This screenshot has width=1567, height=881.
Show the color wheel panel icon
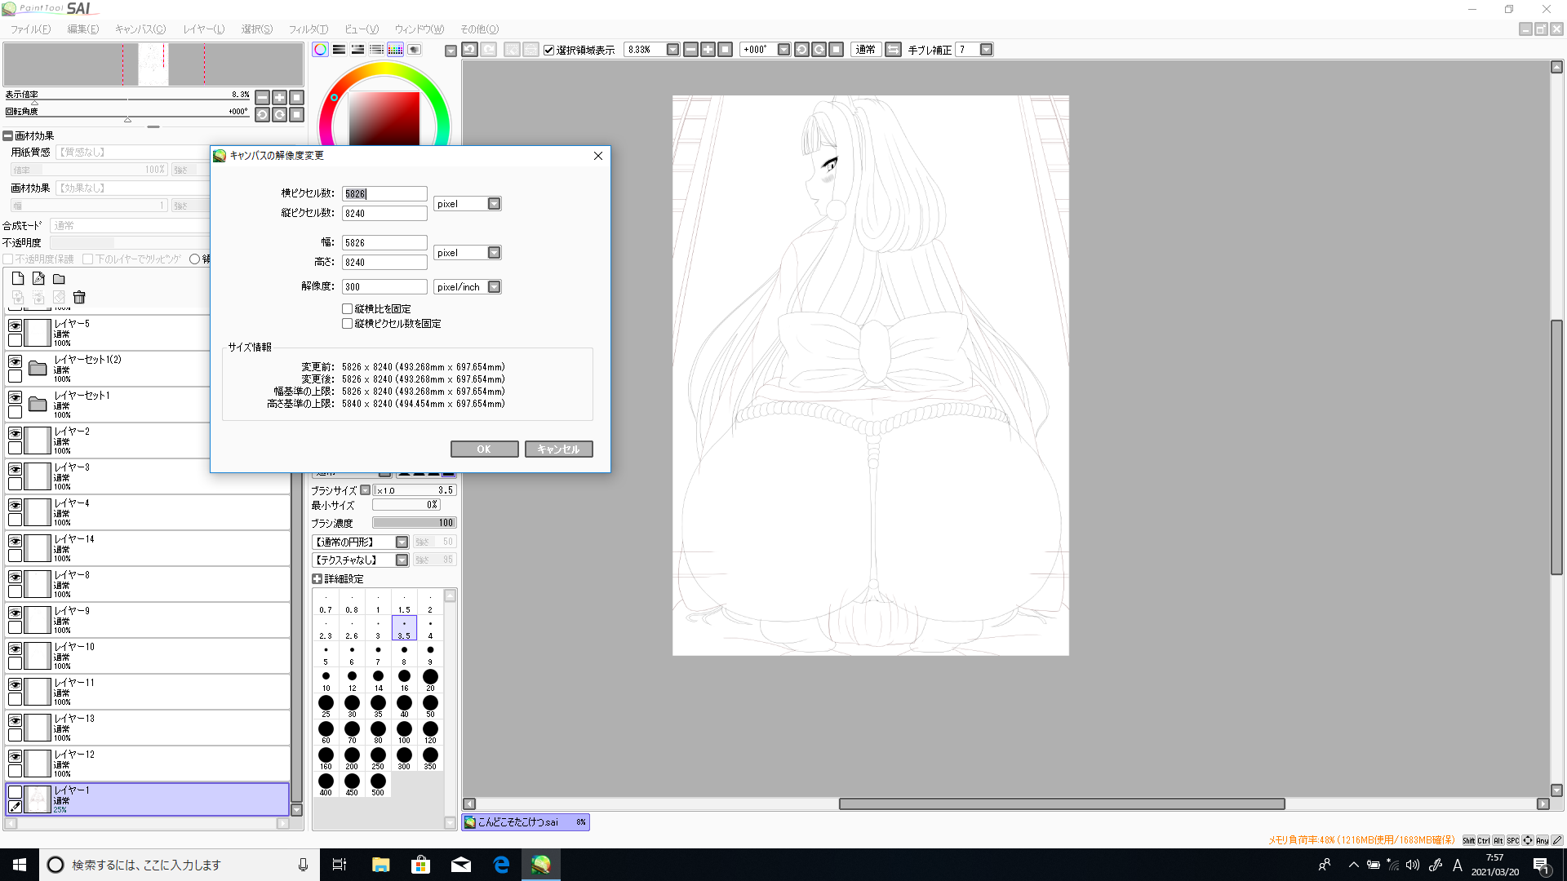click(x=320, y=50)
